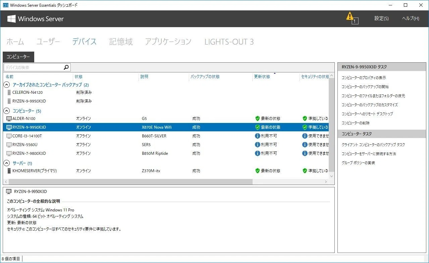Collapse the サーバー (1) group

tap(6, 163)
